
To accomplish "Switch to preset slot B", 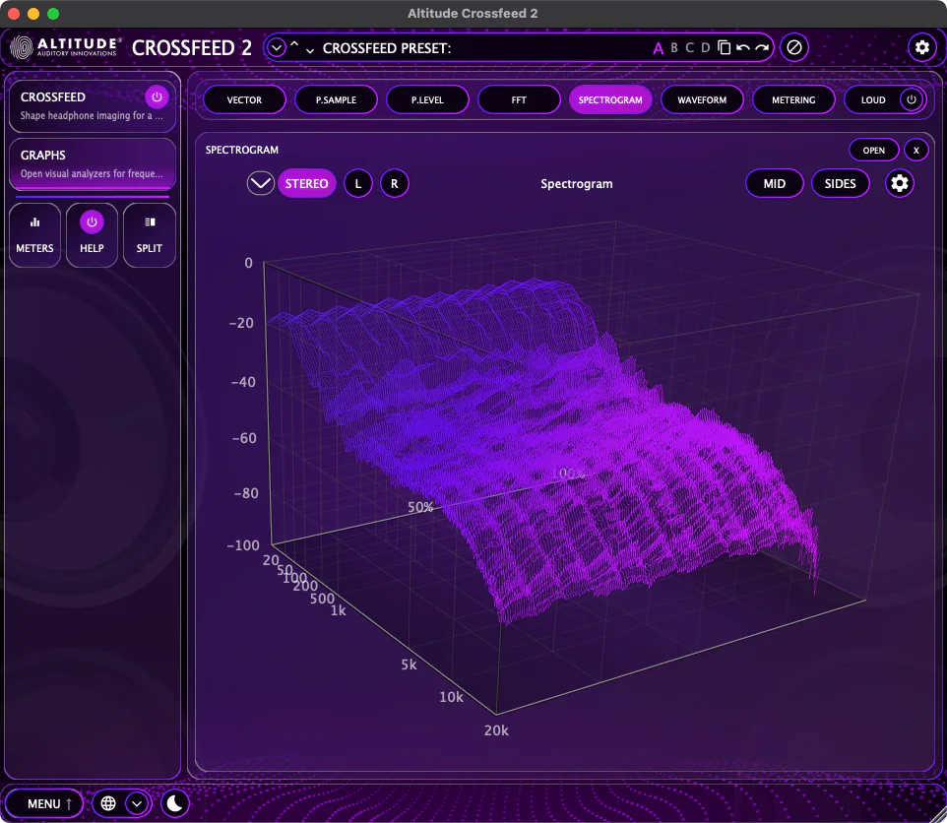I will (x=674, y=47).
